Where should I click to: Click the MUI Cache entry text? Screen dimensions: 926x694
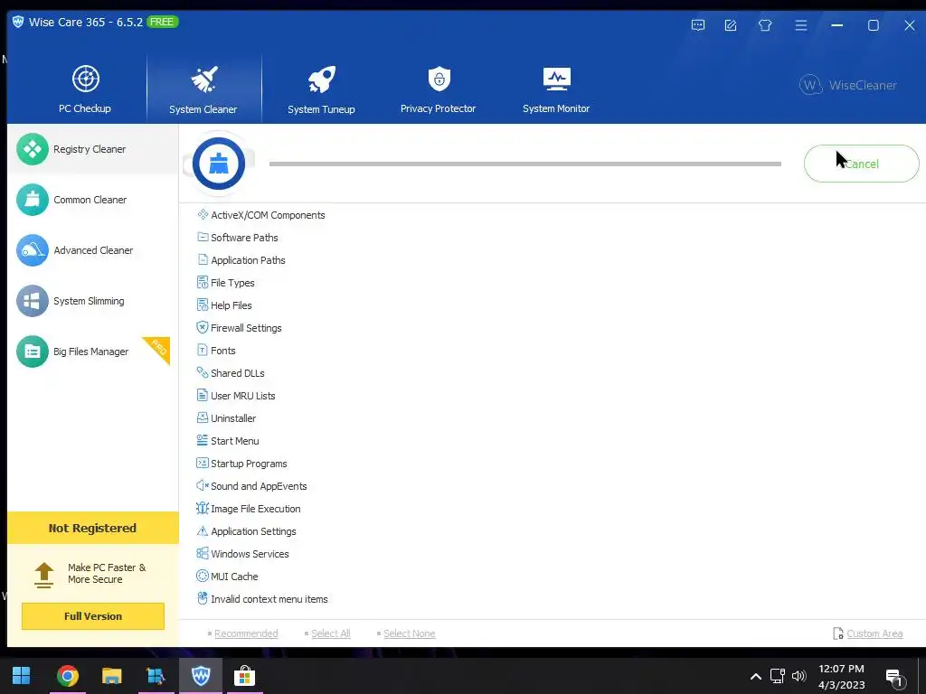(234, 577)
